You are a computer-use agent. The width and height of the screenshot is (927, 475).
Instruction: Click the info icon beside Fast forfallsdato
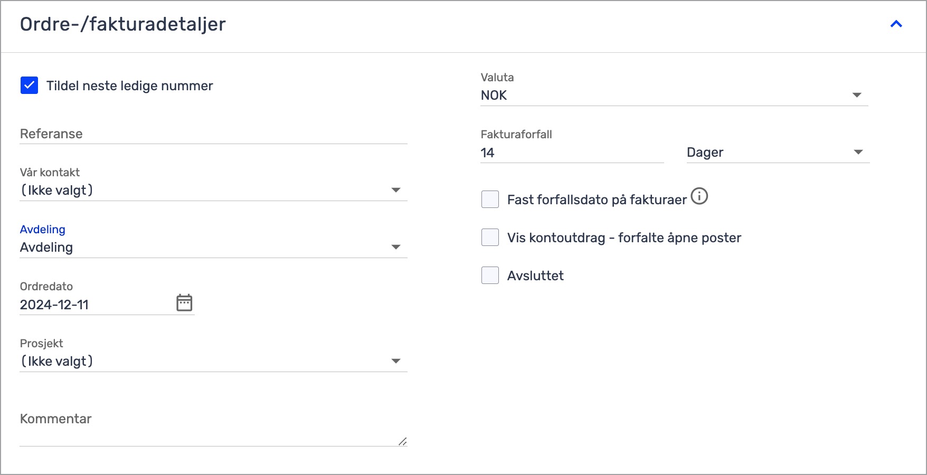click(699, 196)
